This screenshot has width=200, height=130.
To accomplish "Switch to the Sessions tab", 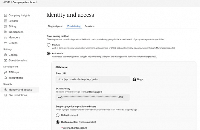I will [89, 26].
